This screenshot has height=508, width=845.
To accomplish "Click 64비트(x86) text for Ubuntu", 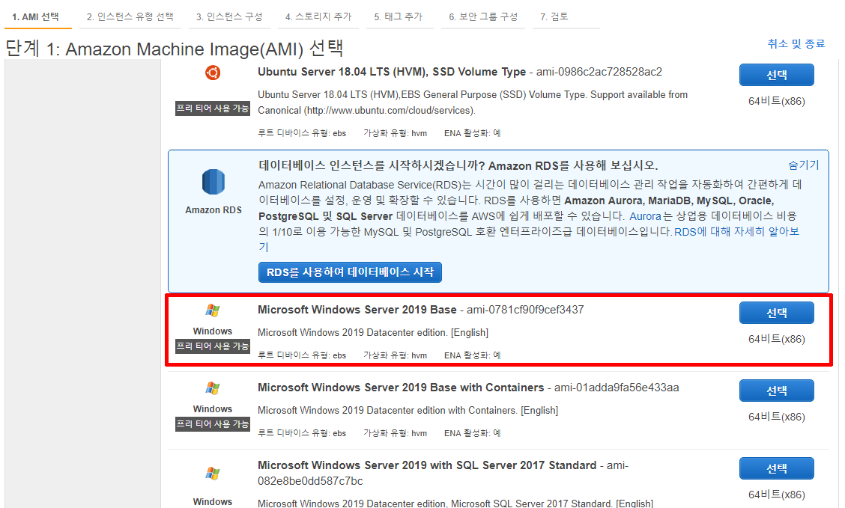I will (x=777, y=101).
